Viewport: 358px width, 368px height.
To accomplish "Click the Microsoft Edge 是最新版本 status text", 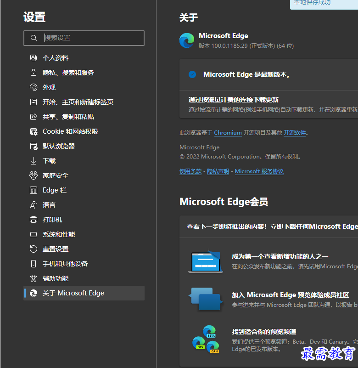I will (247, 74).
